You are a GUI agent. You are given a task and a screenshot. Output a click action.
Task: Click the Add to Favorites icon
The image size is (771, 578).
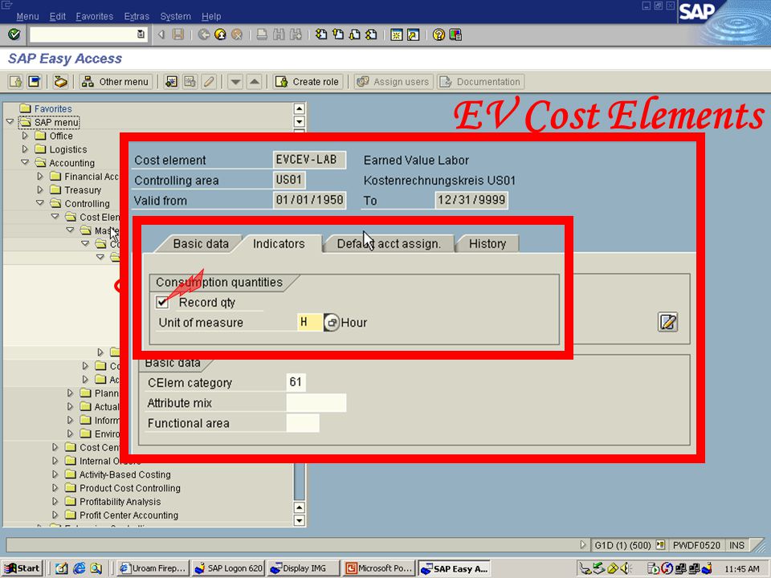click(x=171, y=82)
